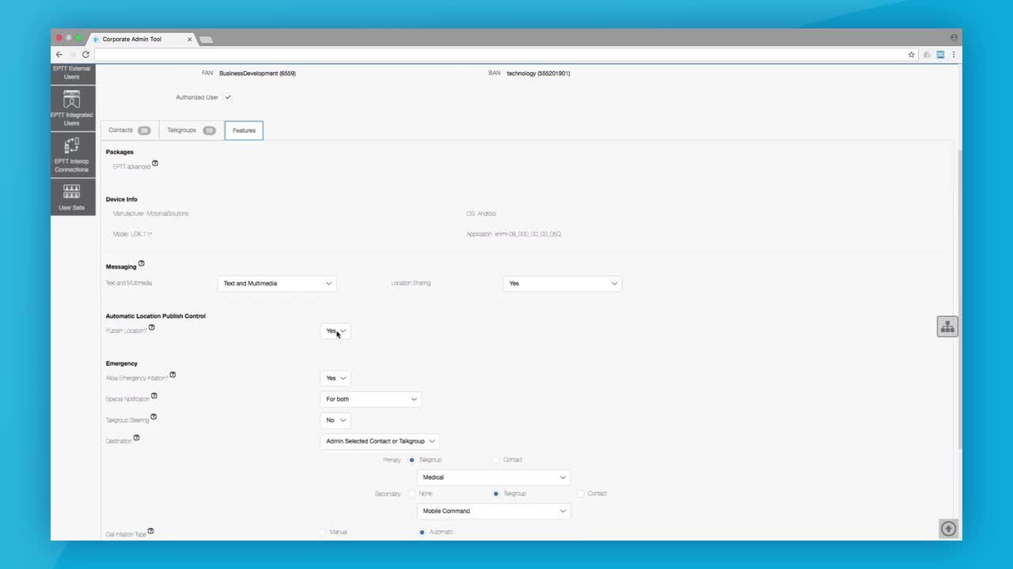Toggle the Authorized User checkbox

coord(227,97)
